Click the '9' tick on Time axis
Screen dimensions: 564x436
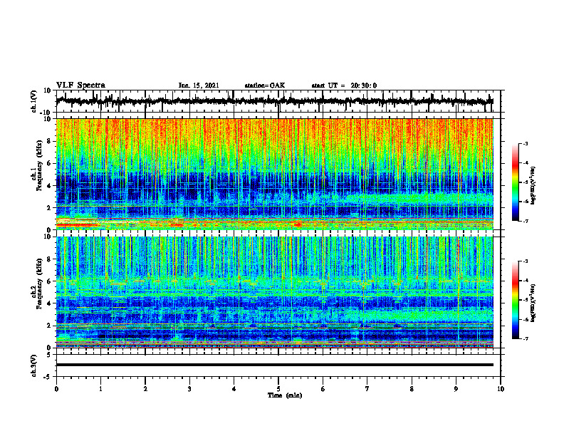456,389
